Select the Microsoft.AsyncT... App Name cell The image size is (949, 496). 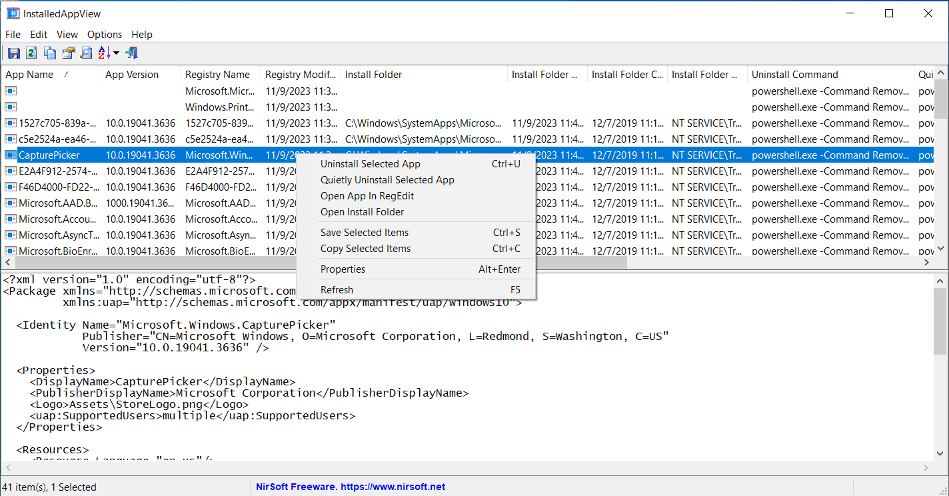pyautogui.click(x=59, y=235)
